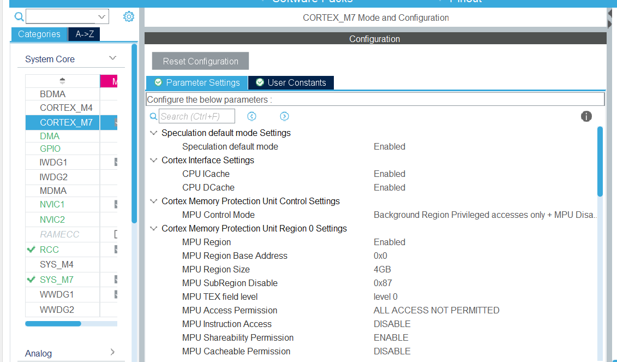Click the Reset Configuration button

[200, 61]
